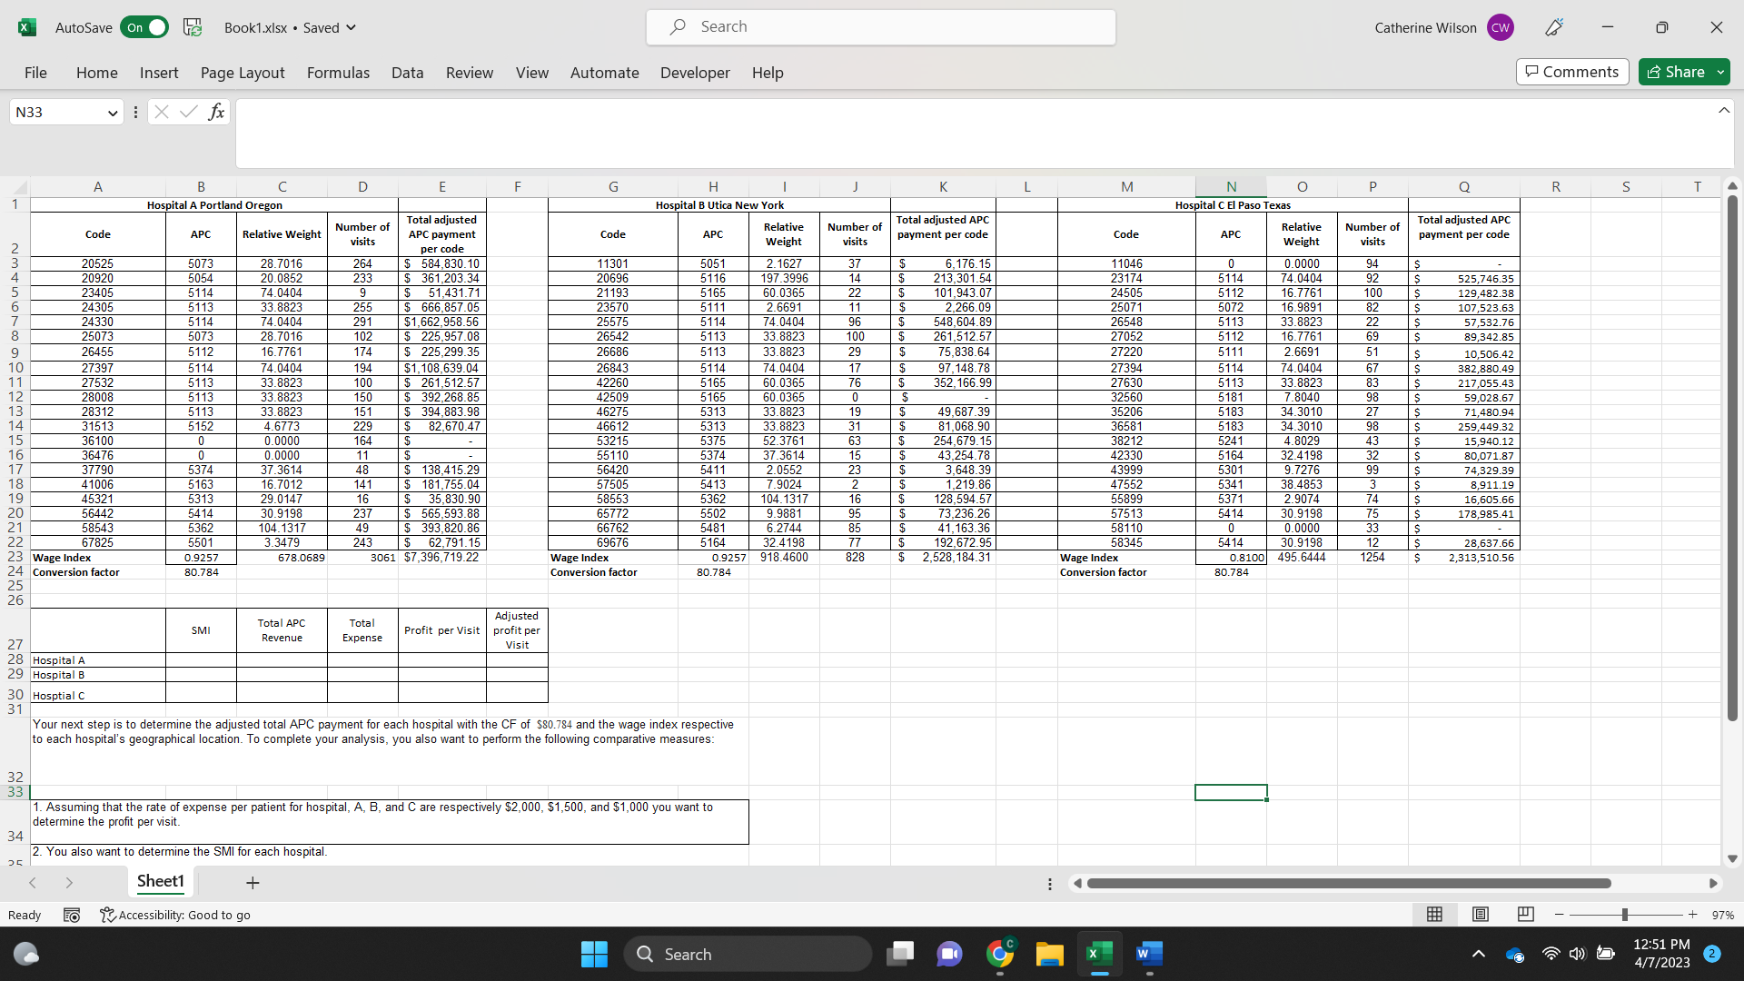
Task: Click the Insert Function fx icon
Action: click(x=216, y=112)
